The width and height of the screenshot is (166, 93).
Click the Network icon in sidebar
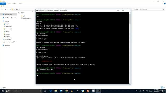click(x=3, y=45)
